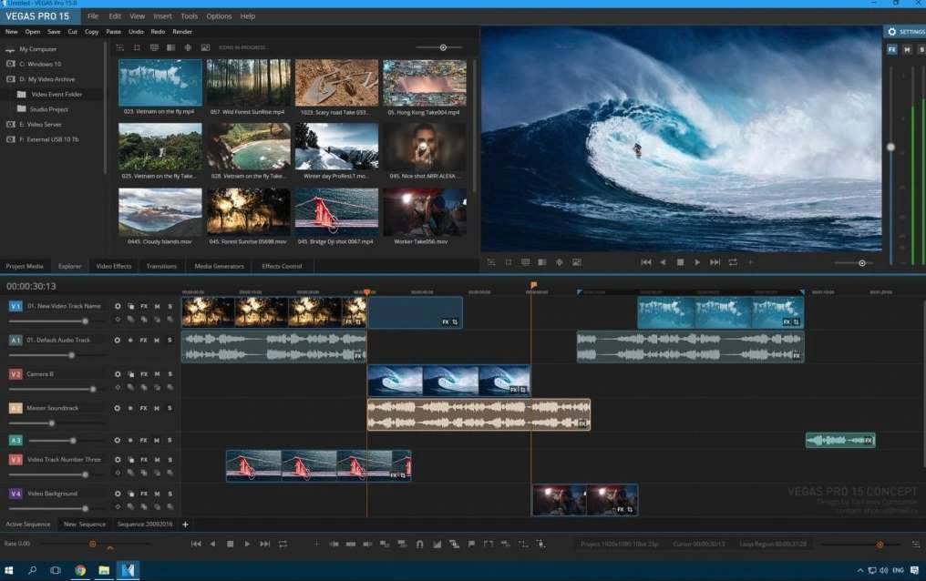Mute the Default Audio Track

[x=157, y=341]
